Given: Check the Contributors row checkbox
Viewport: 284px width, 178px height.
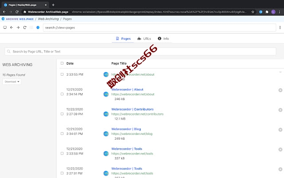Looking at the screenshot, I should (62, 114).
